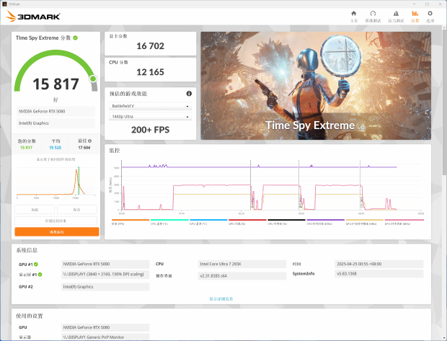Click the v2.31.8385 s64 version field
447x341 pixels.
click(242, 276)
